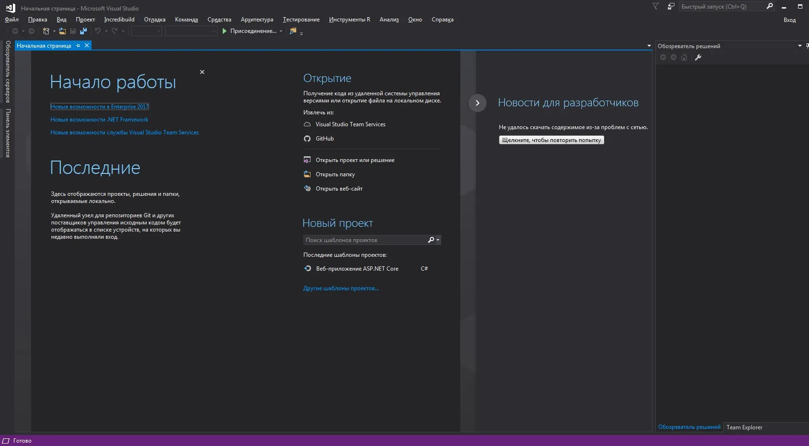Image resolution: width=809 pixels, height=446 pixels.
Task: Open the Присоединение dropdown arrow
Action: coord(281,31)
